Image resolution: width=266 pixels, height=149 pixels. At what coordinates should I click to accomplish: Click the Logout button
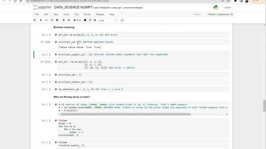227,7
